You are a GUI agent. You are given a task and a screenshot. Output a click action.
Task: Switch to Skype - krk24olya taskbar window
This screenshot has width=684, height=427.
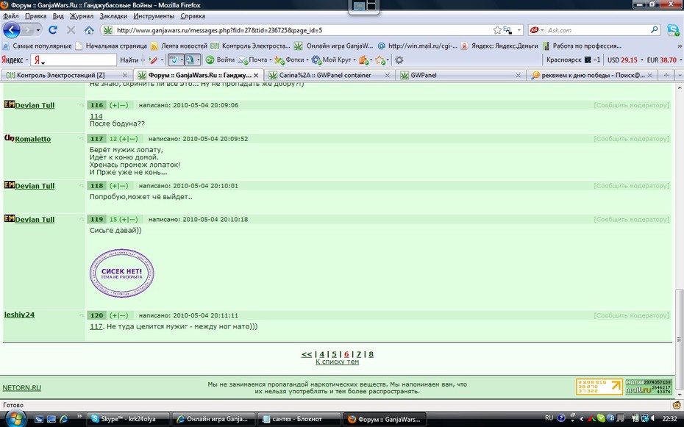pyautogui.click(x=127, y=419)
